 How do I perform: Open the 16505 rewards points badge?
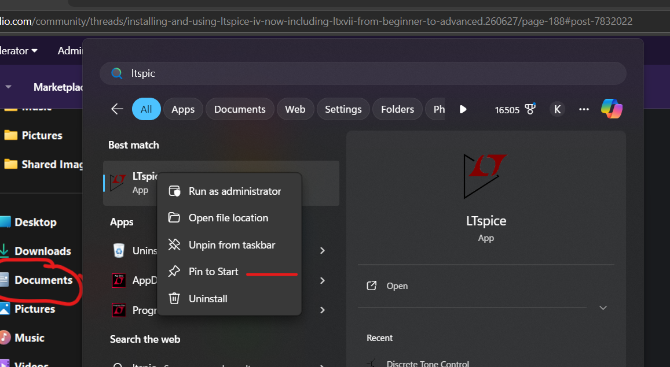point(515,110)
